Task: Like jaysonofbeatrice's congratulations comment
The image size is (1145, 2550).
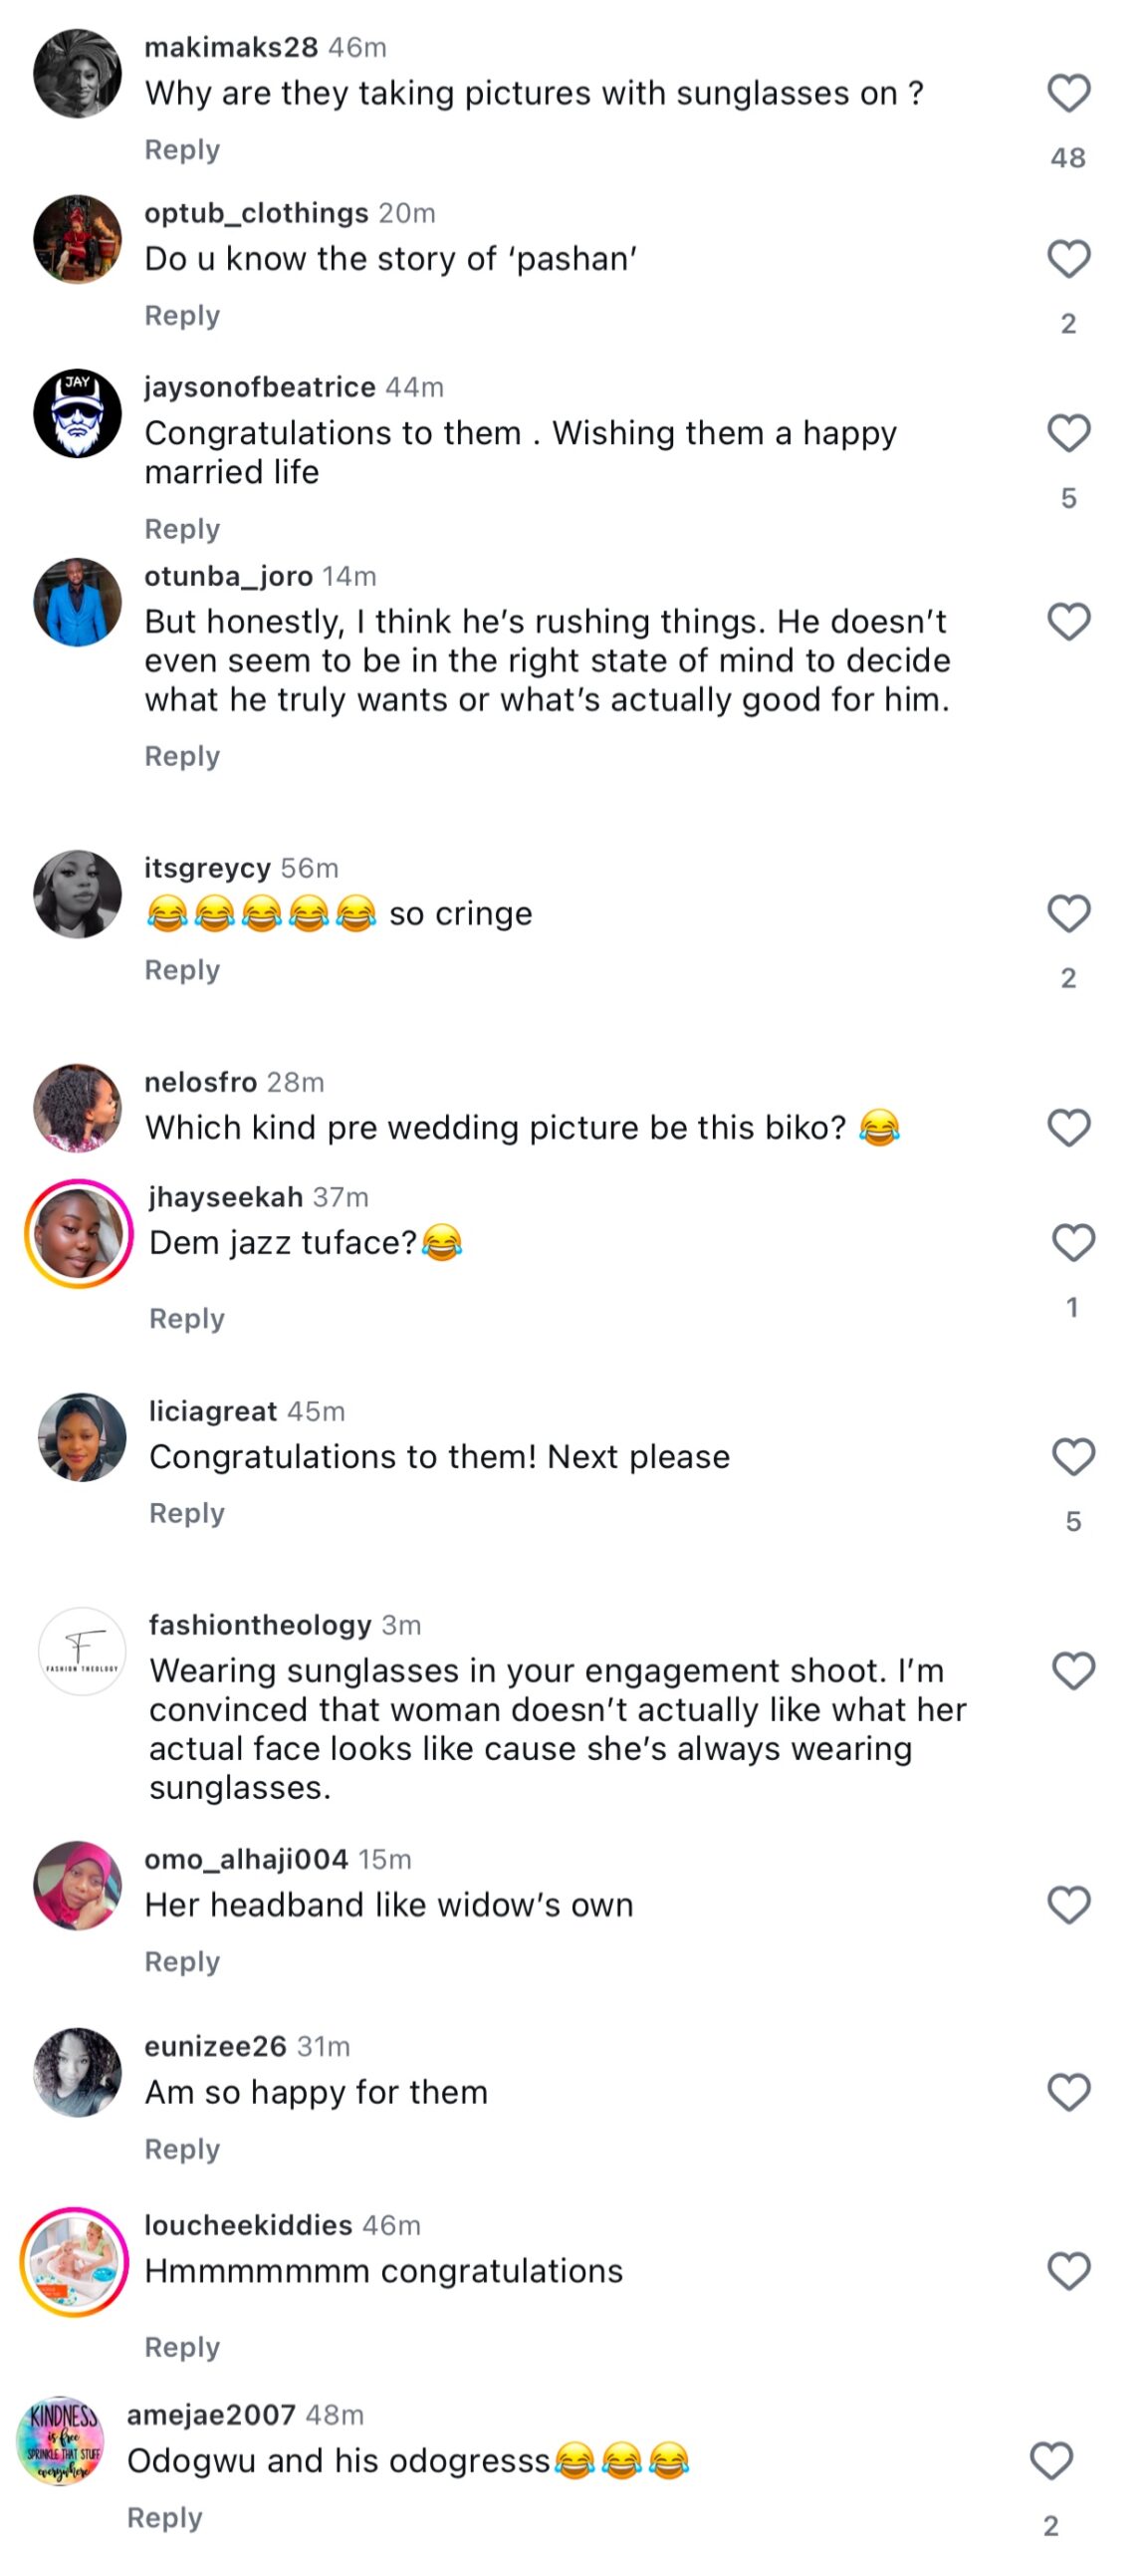Action: point(1068,433)
